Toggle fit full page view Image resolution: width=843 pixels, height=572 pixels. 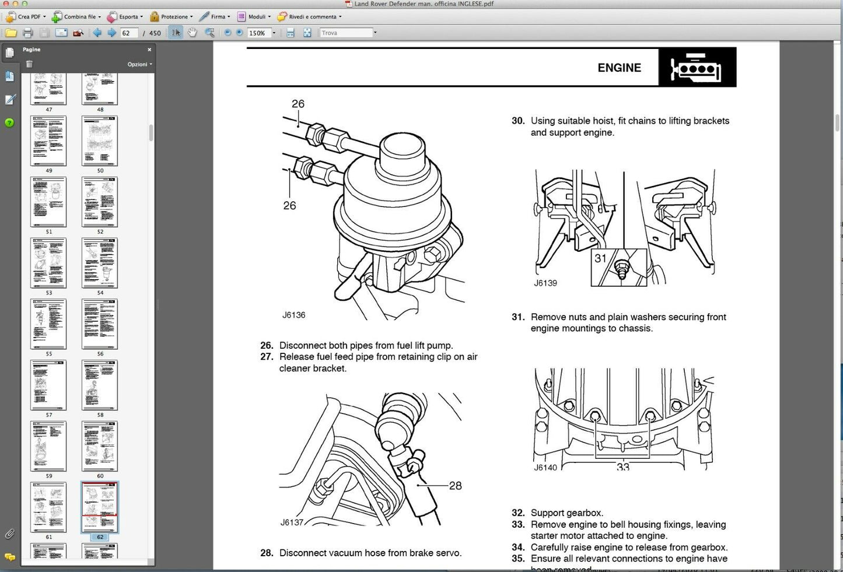click(x=307, y=33)
